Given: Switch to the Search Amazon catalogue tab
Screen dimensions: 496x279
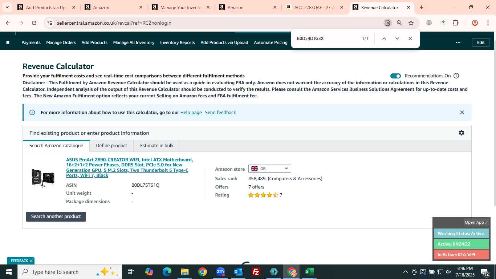Looking at the screenshot, I should click(56, 146).
